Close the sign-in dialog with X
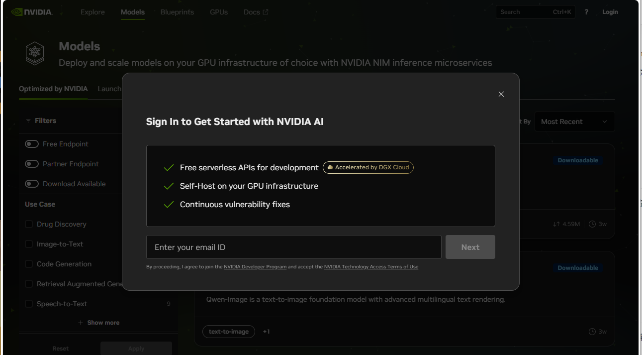The height and width of the screenshot is (355, 642). [501, 94]
